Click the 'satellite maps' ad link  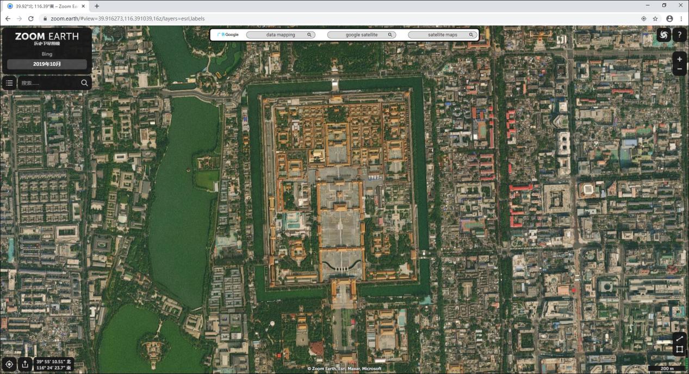pyautogui.click(x=443, y=35)
